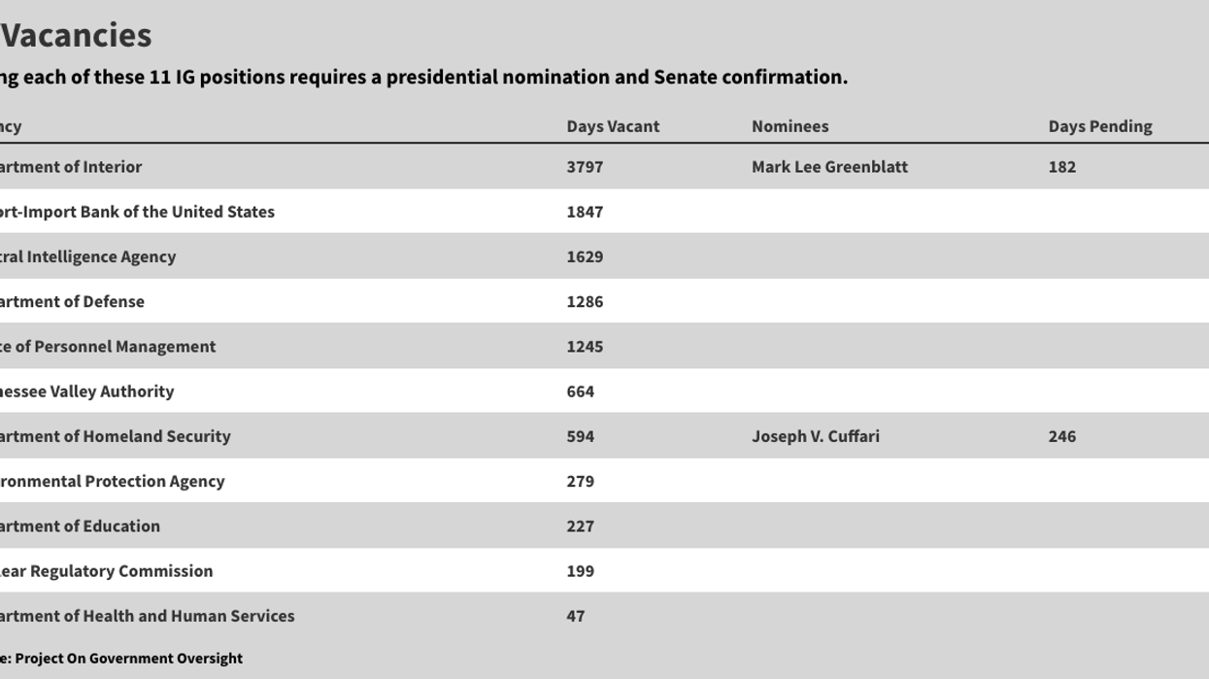Click the Central Intelligence Agency row label
This screenshot has height=679, width=1209.
click(x=87, y=256)
